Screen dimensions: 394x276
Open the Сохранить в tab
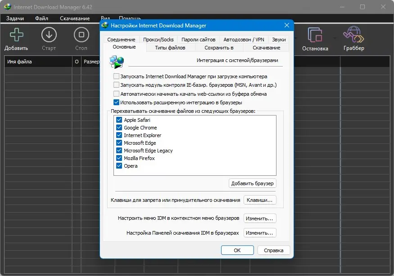pyautogui.click(x=219, y=48)
